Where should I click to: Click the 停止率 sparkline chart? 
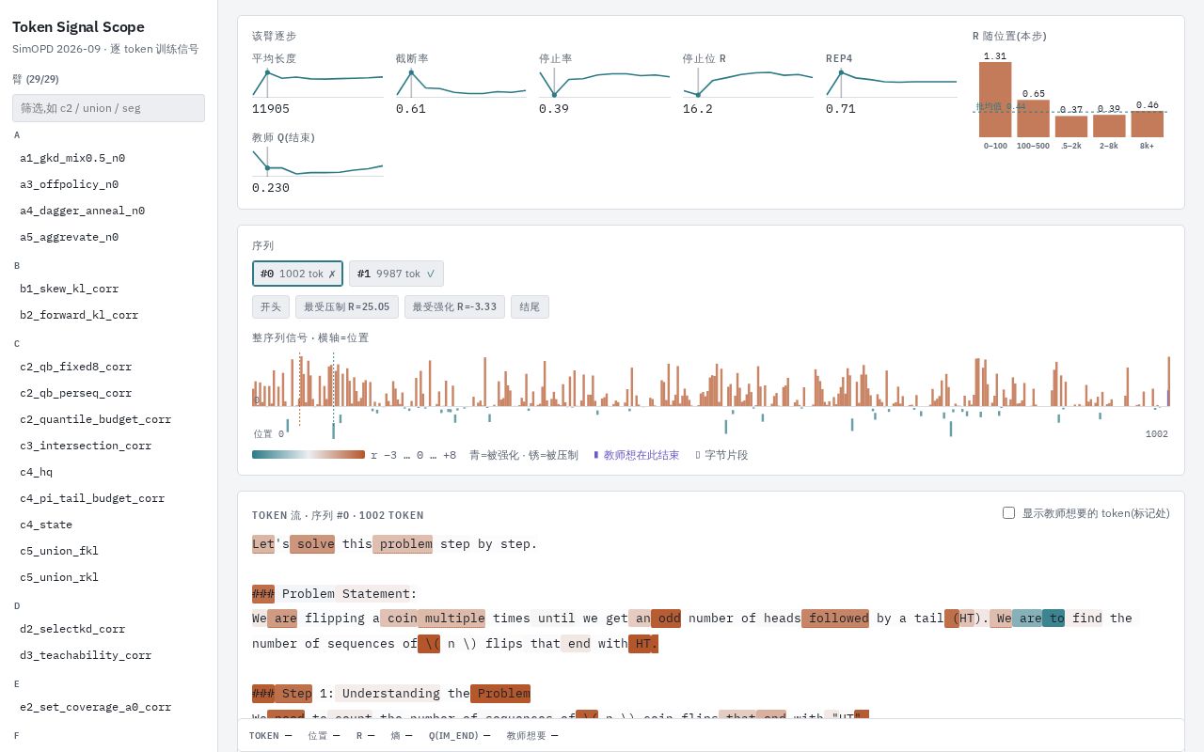[605, 83]
